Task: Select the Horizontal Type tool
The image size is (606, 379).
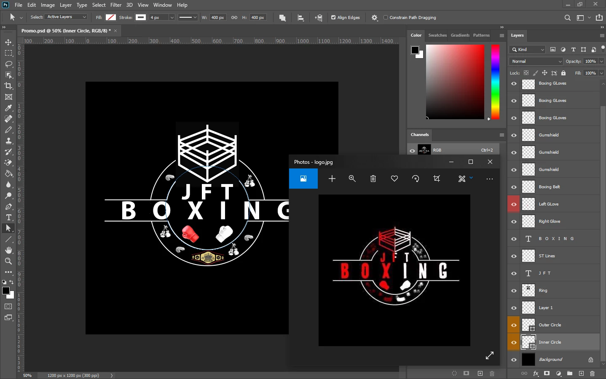Action: tap(8, 217)
